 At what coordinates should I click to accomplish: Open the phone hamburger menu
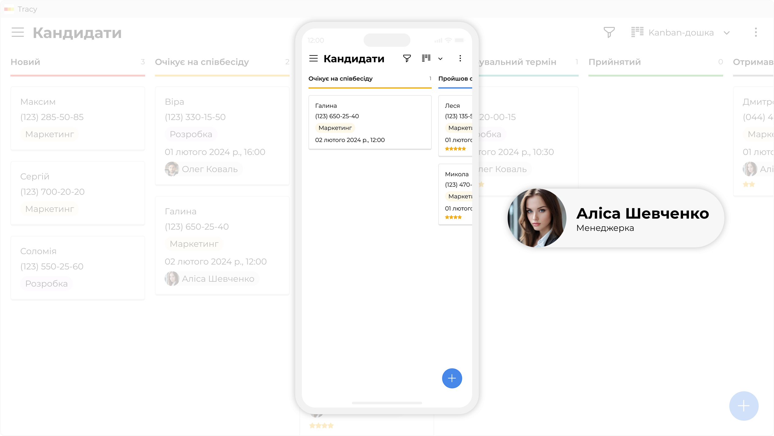click(314, 58)
